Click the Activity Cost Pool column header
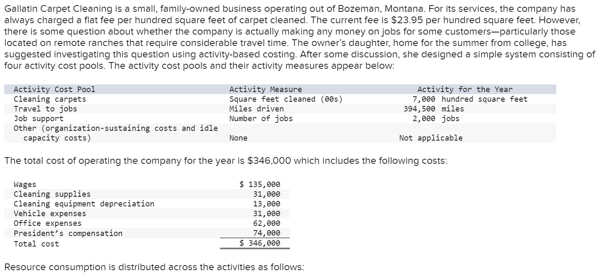 [55, 89]
